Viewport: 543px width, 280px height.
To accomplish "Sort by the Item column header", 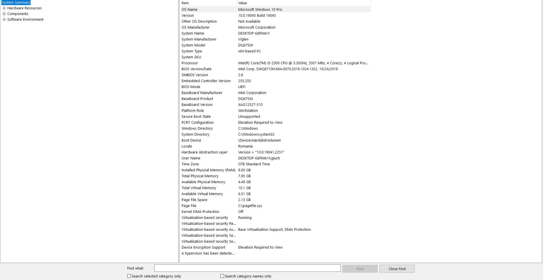I will [208, 3].
